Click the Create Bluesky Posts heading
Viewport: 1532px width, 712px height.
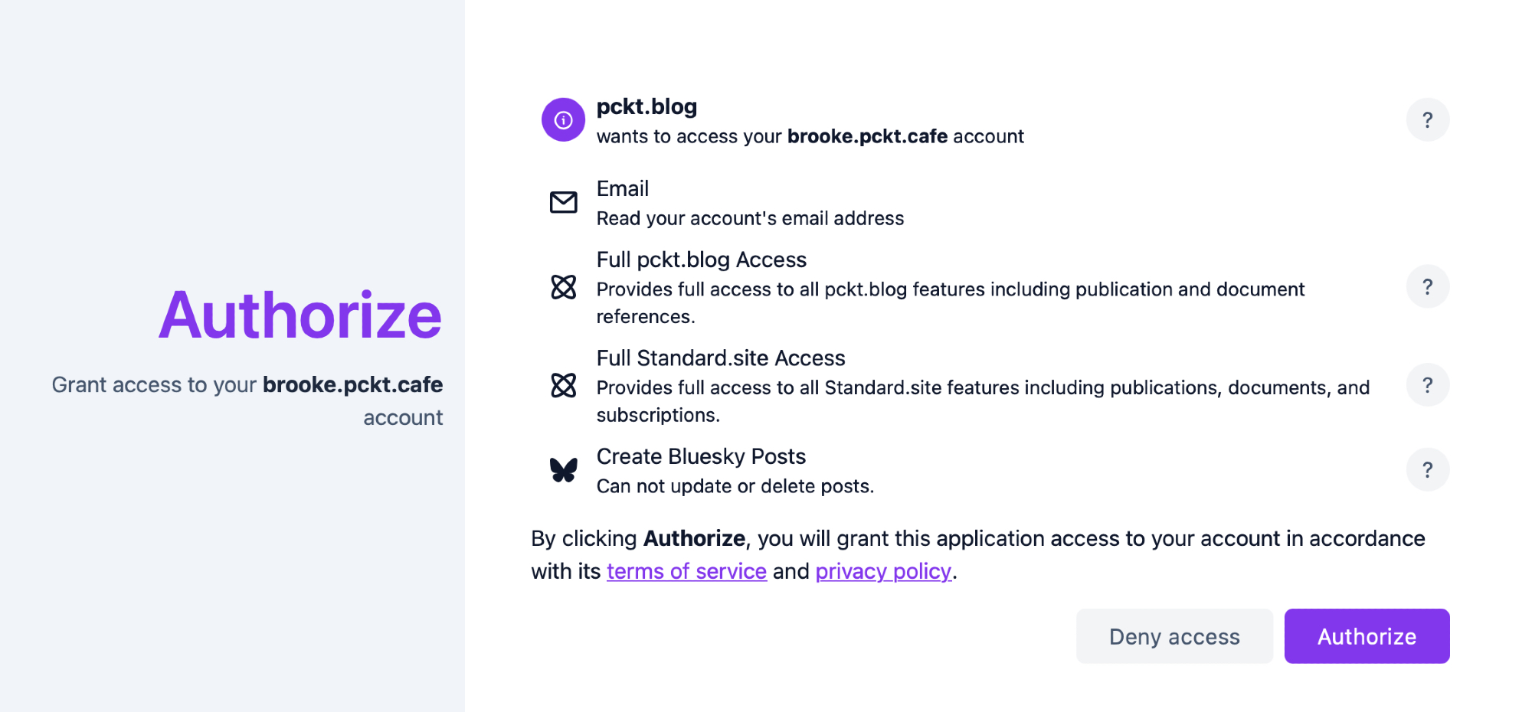tap(701, 456)
